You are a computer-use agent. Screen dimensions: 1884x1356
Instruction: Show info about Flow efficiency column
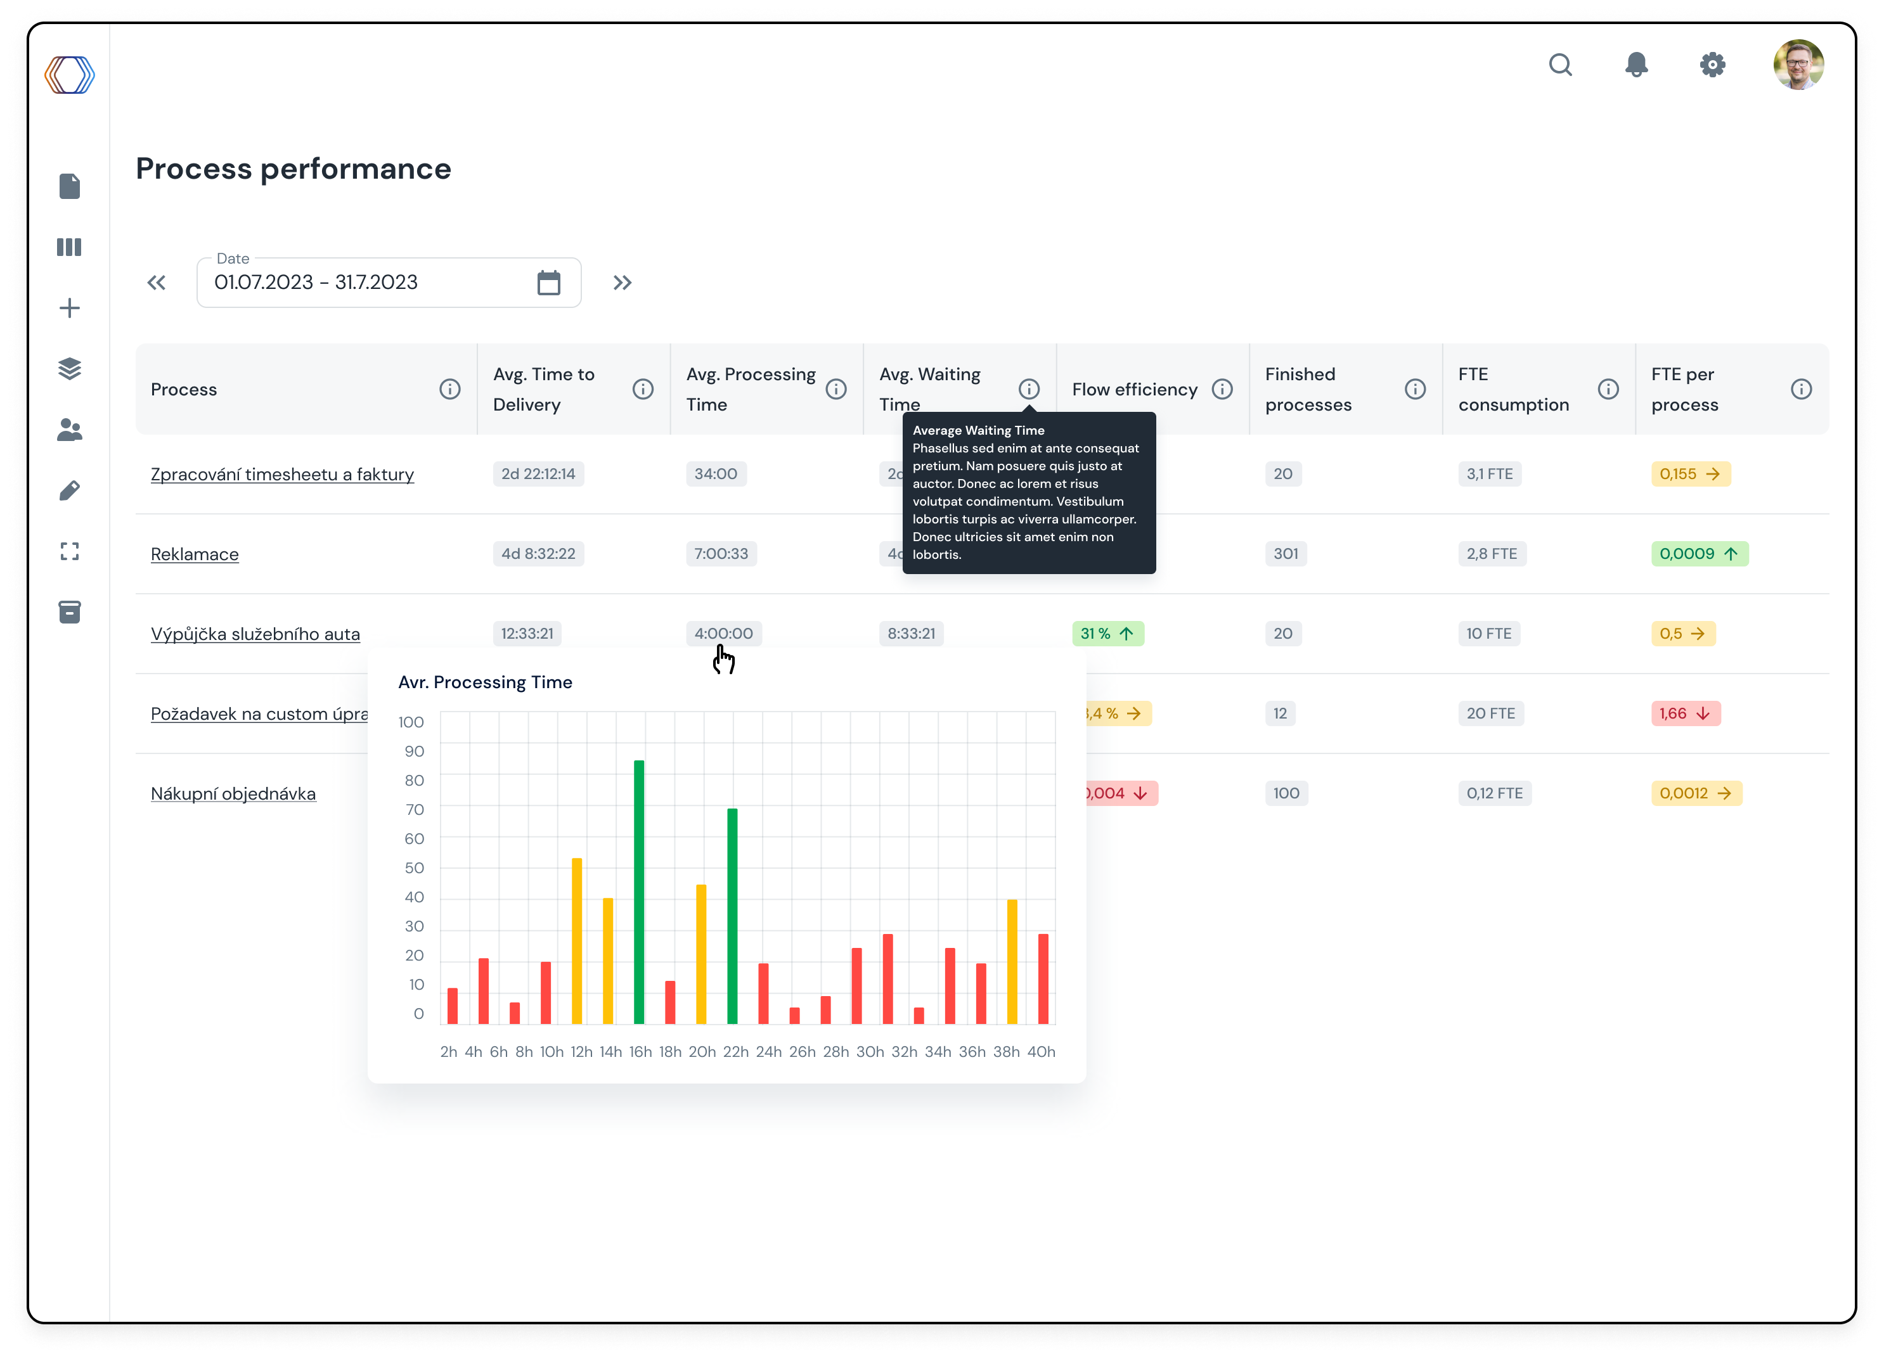(x=1223, y=388)
